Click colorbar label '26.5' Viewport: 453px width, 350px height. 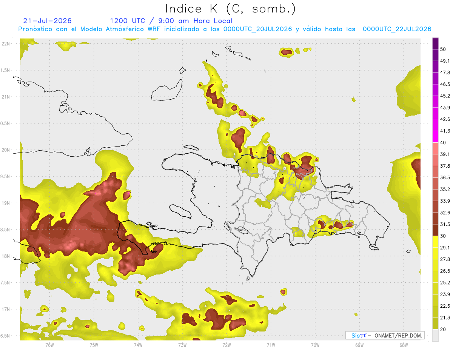coord(445,271)
